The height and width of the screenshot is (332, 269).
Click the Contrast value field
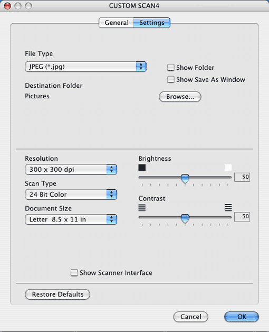242,217
